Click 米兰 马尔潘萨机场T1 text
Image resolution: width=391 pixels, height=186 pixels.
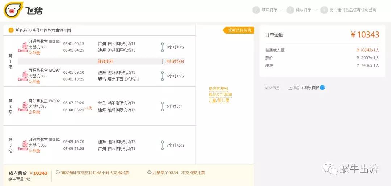tap(117, 103)
